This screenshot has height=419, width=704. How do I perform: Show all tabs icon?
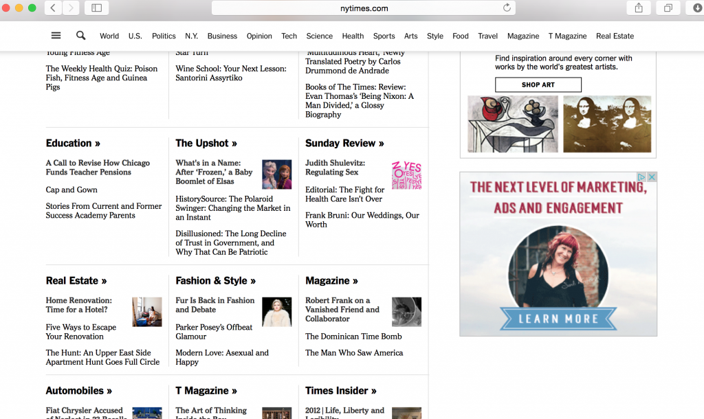click(668, 8)
